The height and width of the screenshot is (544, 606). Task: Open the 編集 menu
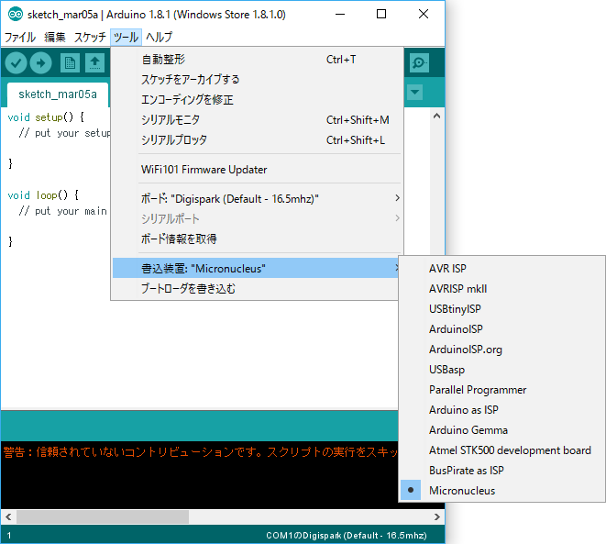tap(54, 37)
